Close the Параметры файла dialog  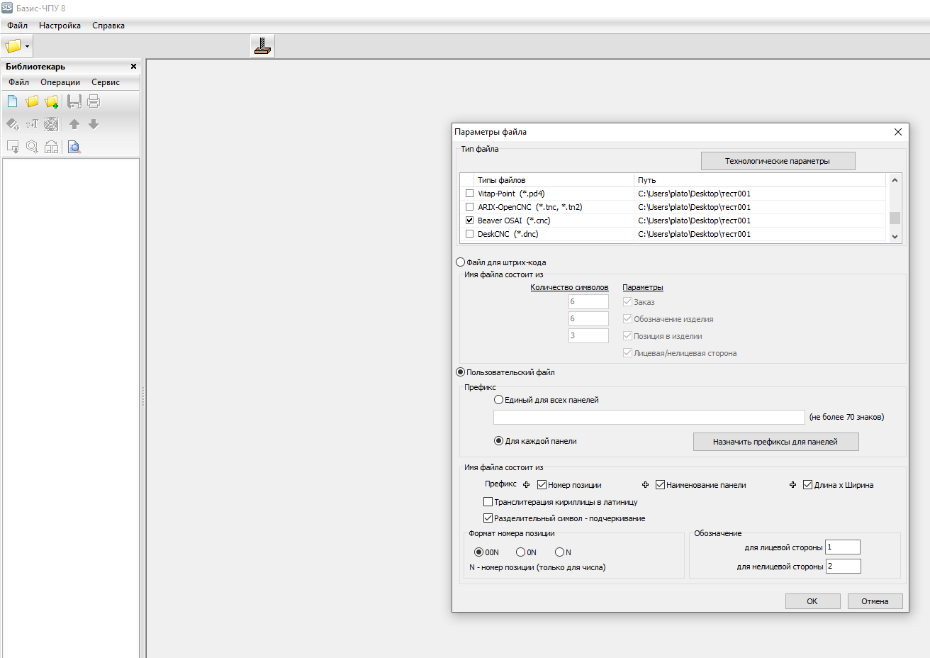pos(897,132)
